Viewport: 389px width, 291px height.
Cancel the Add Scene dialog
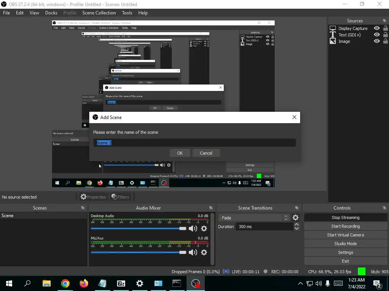pyautogui.click(x=206, y=153)
